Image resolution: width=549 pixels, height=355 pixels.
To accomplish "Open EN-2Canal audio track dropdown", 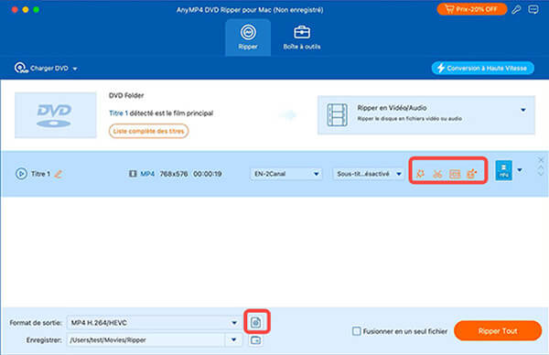I will [285, 174].
